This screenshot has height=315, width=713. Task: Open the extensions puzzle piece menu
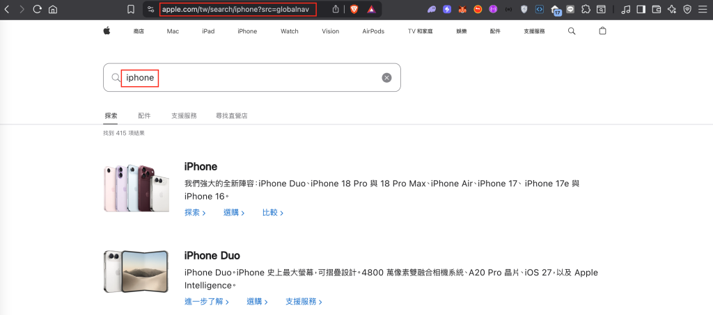pyautogui.click(x=586, y=9)
